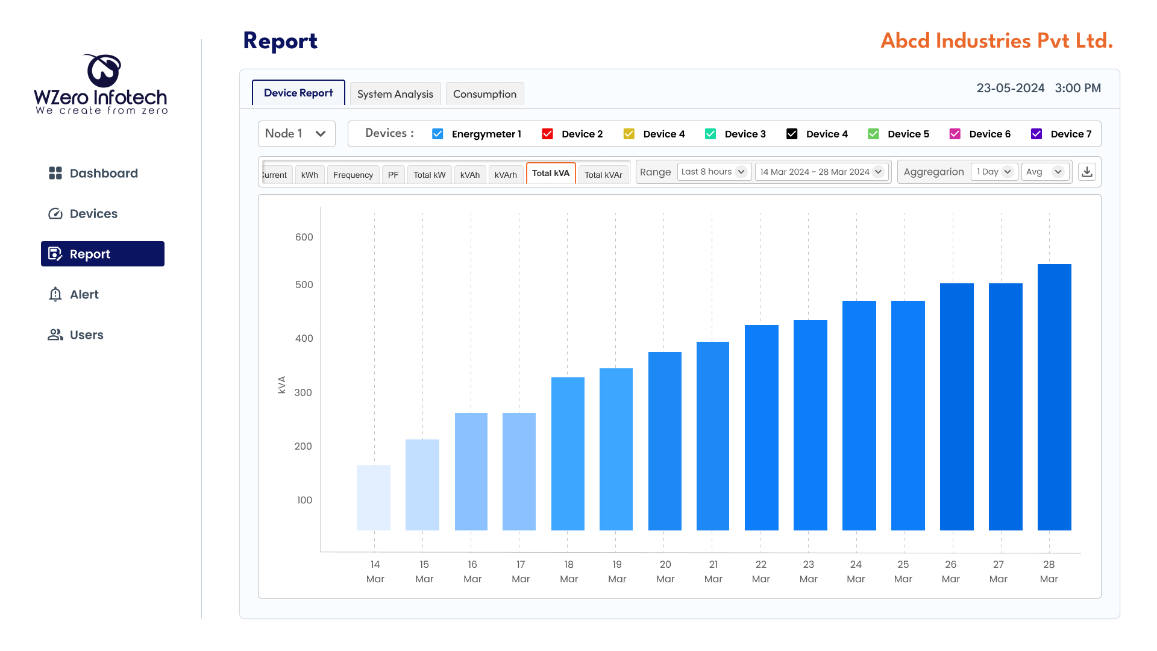Screen dimensions: 1157x651
Task: Click the Aggregarion label
Action: 934,172
